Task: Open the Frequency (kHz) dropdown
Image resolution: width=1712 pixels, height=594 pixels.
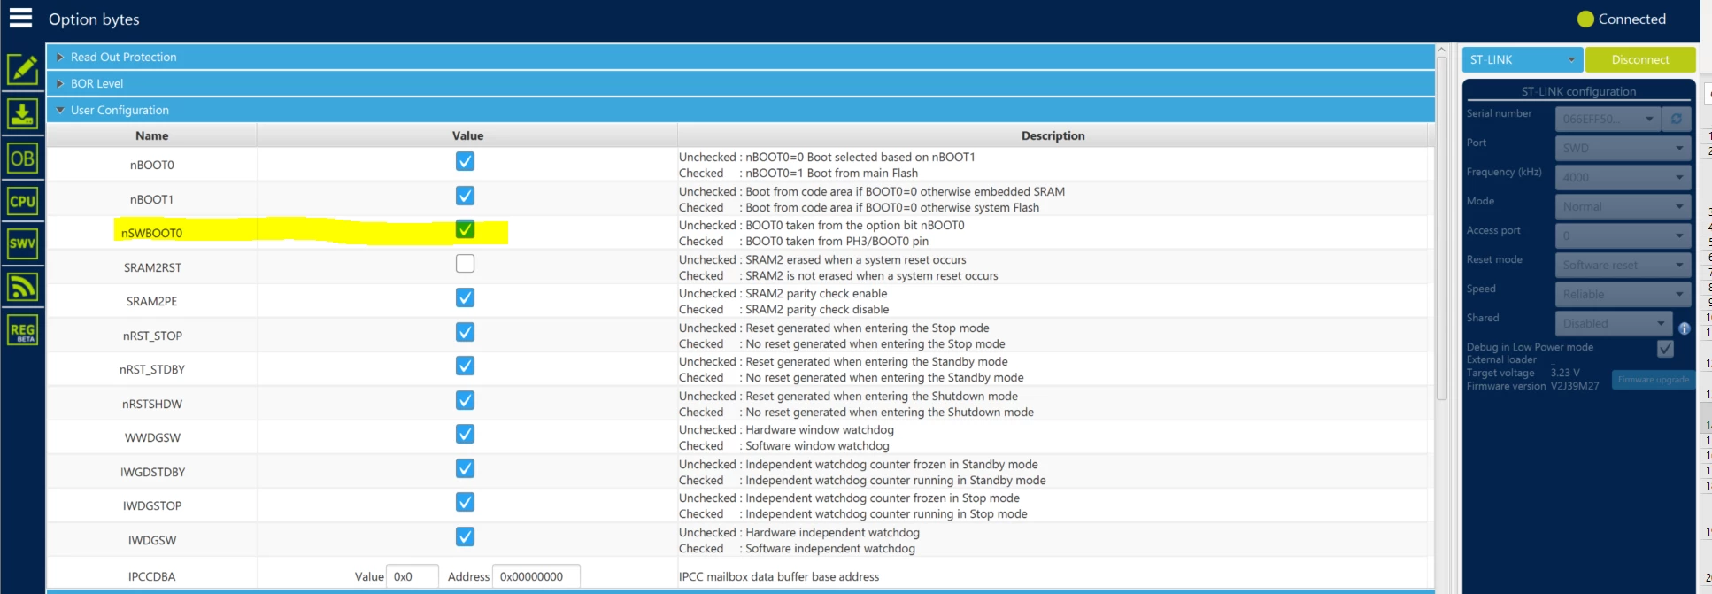Action: click(x=1623, y=177)
